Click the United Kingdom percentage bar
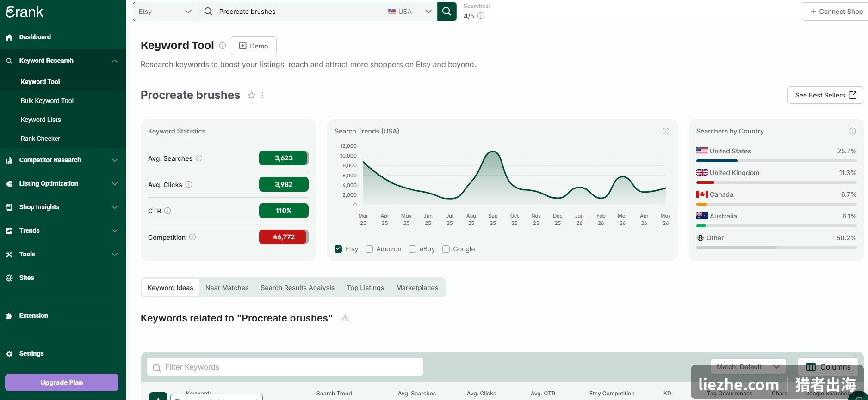The image size is (868, 400). point(776,182)
